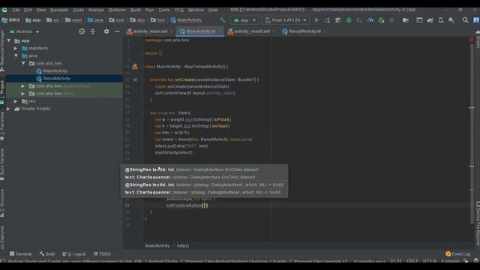Screen dimensions: 480x270
Task: Open Project panel settings gear
Action: pyautogui.click(x=106, y=31)
